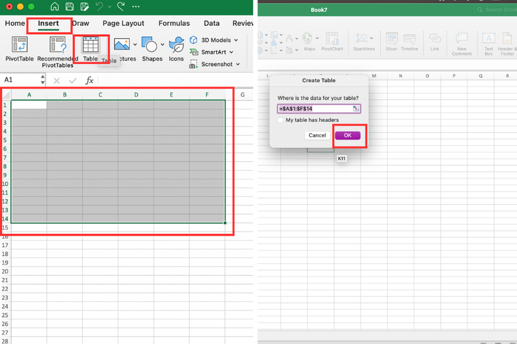Select column header F
Screen dimensions: 517x344
(207, 95)
